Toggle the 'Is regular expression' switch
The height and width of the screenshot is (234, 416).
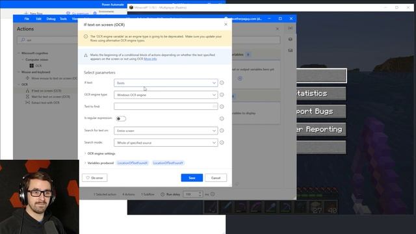tap(121, 118)
